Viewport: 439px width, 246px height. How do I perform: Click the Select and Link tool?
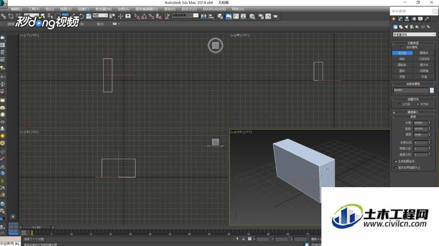coord(4,16)
